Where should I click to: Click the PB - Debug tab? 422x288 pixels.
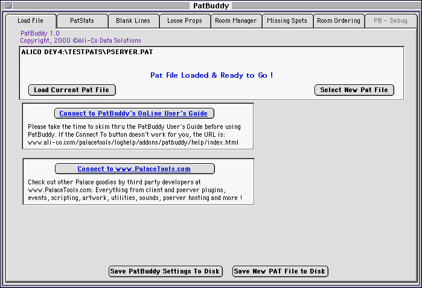(x=390, y=21)
